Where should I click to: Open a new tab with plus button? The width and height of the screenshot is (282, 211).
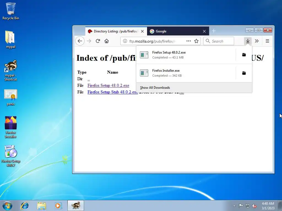tap(214, 31)
